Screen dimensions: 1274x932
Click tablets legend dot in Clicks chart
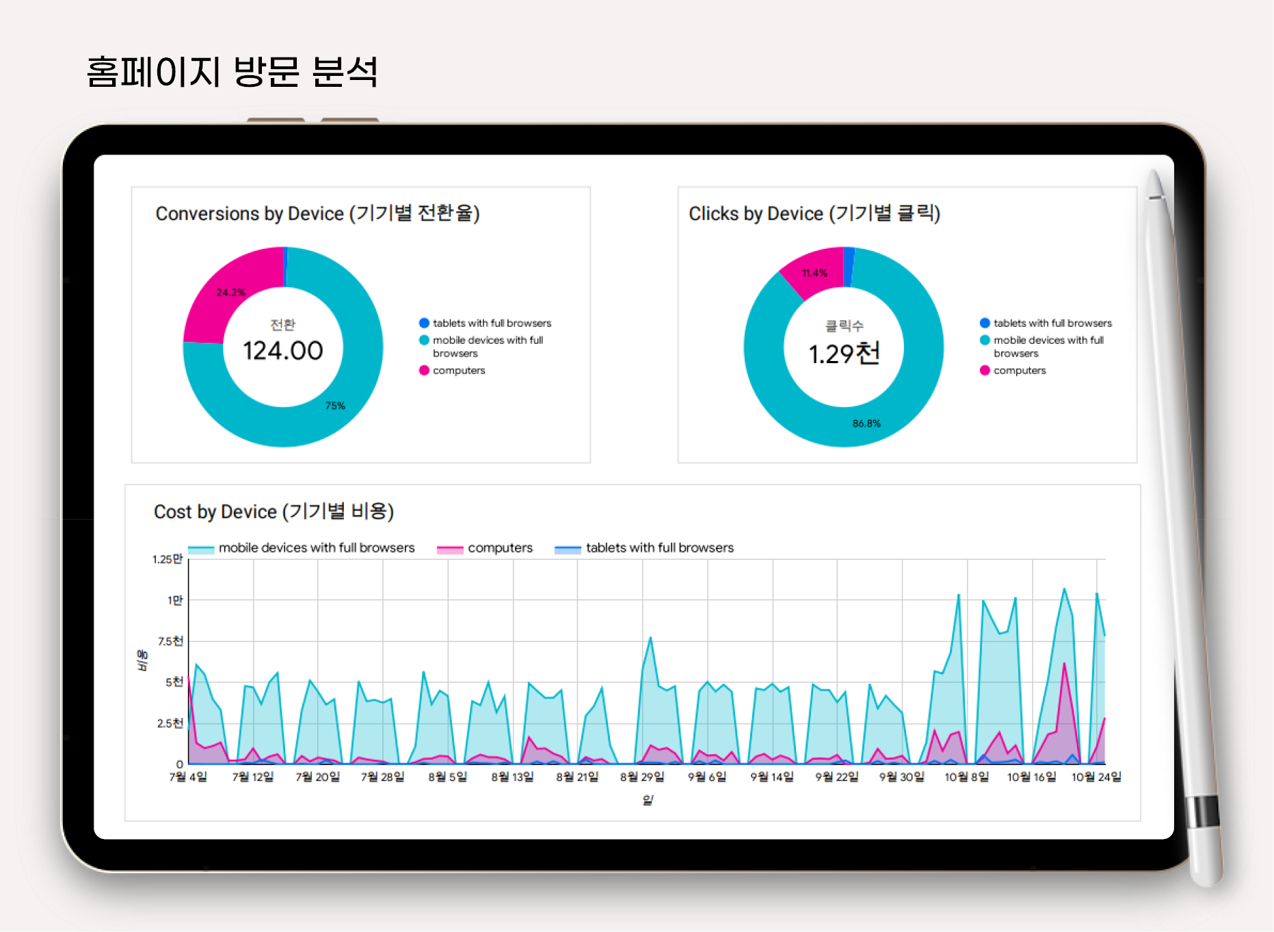click(985, 323)
